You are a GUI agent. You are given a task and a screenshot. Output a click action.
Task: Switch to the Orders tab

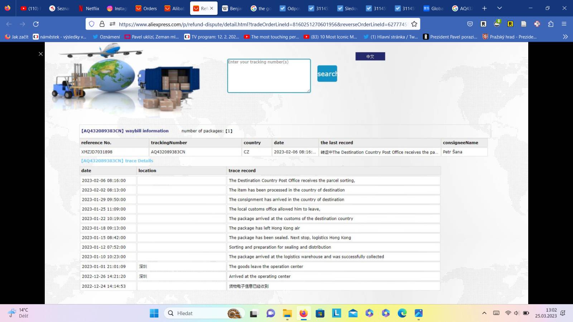point(146,8)
